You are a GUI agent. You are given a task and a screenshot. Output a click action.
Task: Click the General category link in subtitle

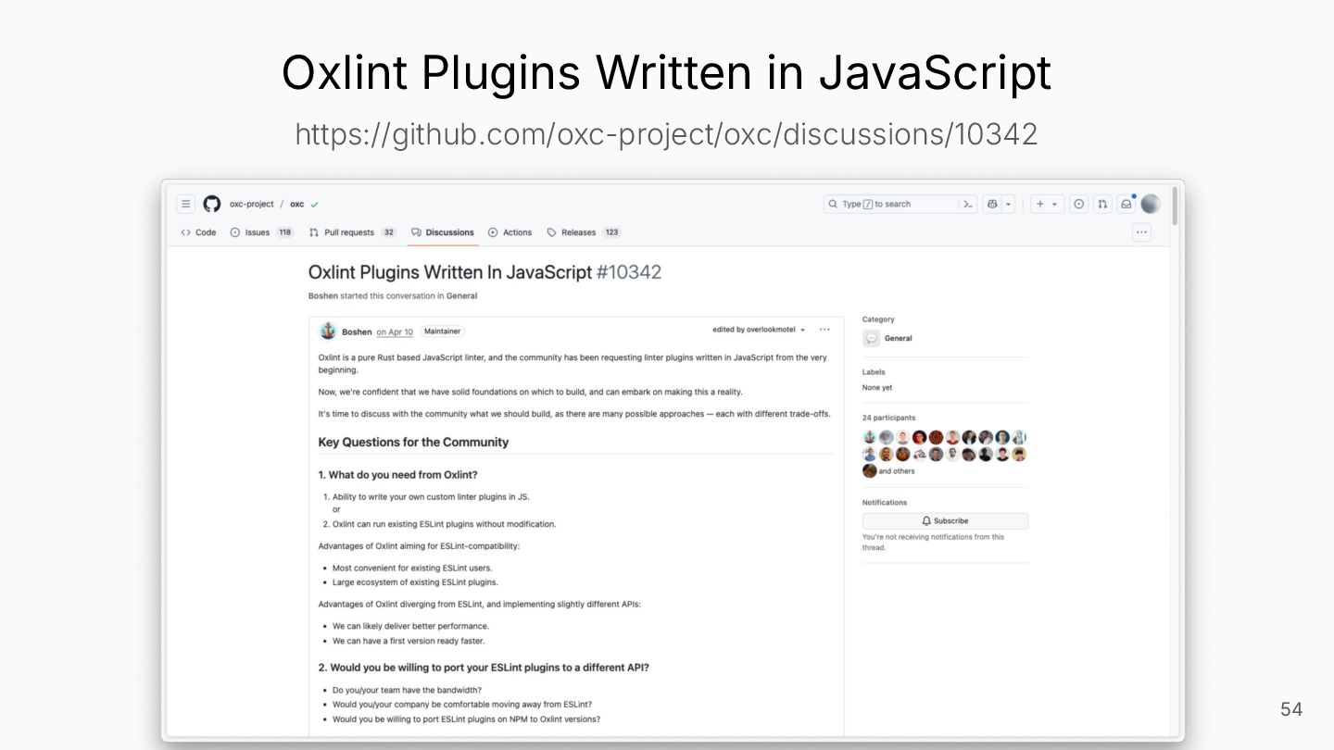pyautogui.click(x=461, y=296)
